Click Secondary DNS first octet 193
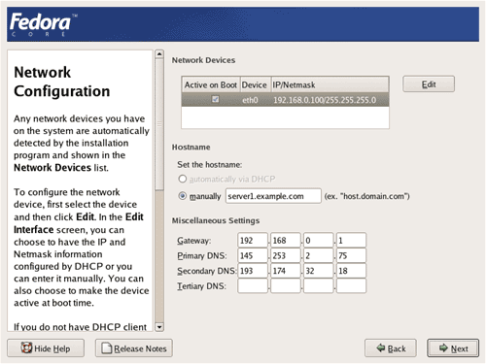The height and width of the screenshot is (364, 486). click(x=253, y=271)
